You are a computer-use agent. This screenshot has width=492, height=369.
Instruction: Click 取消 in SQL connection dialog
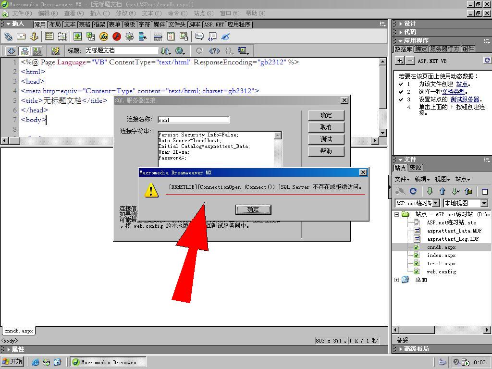click(x=326, y=127)
